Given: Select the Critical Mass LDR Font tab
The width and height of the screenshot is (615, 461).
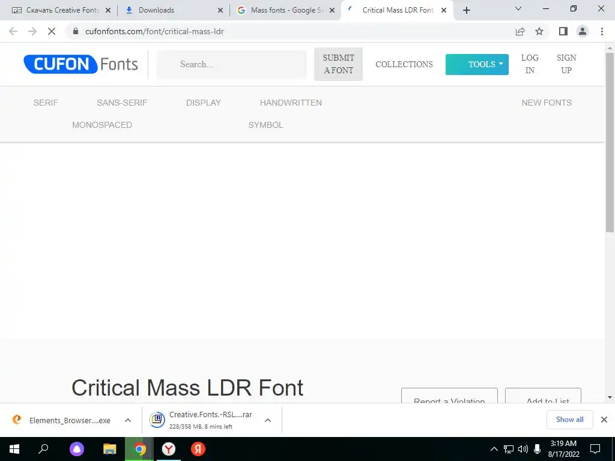Looking at the screenshot, I should 398,10.
